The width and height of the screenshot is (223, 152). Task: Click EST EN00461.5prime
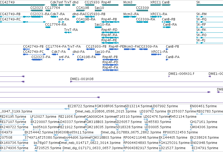(203, 106)
